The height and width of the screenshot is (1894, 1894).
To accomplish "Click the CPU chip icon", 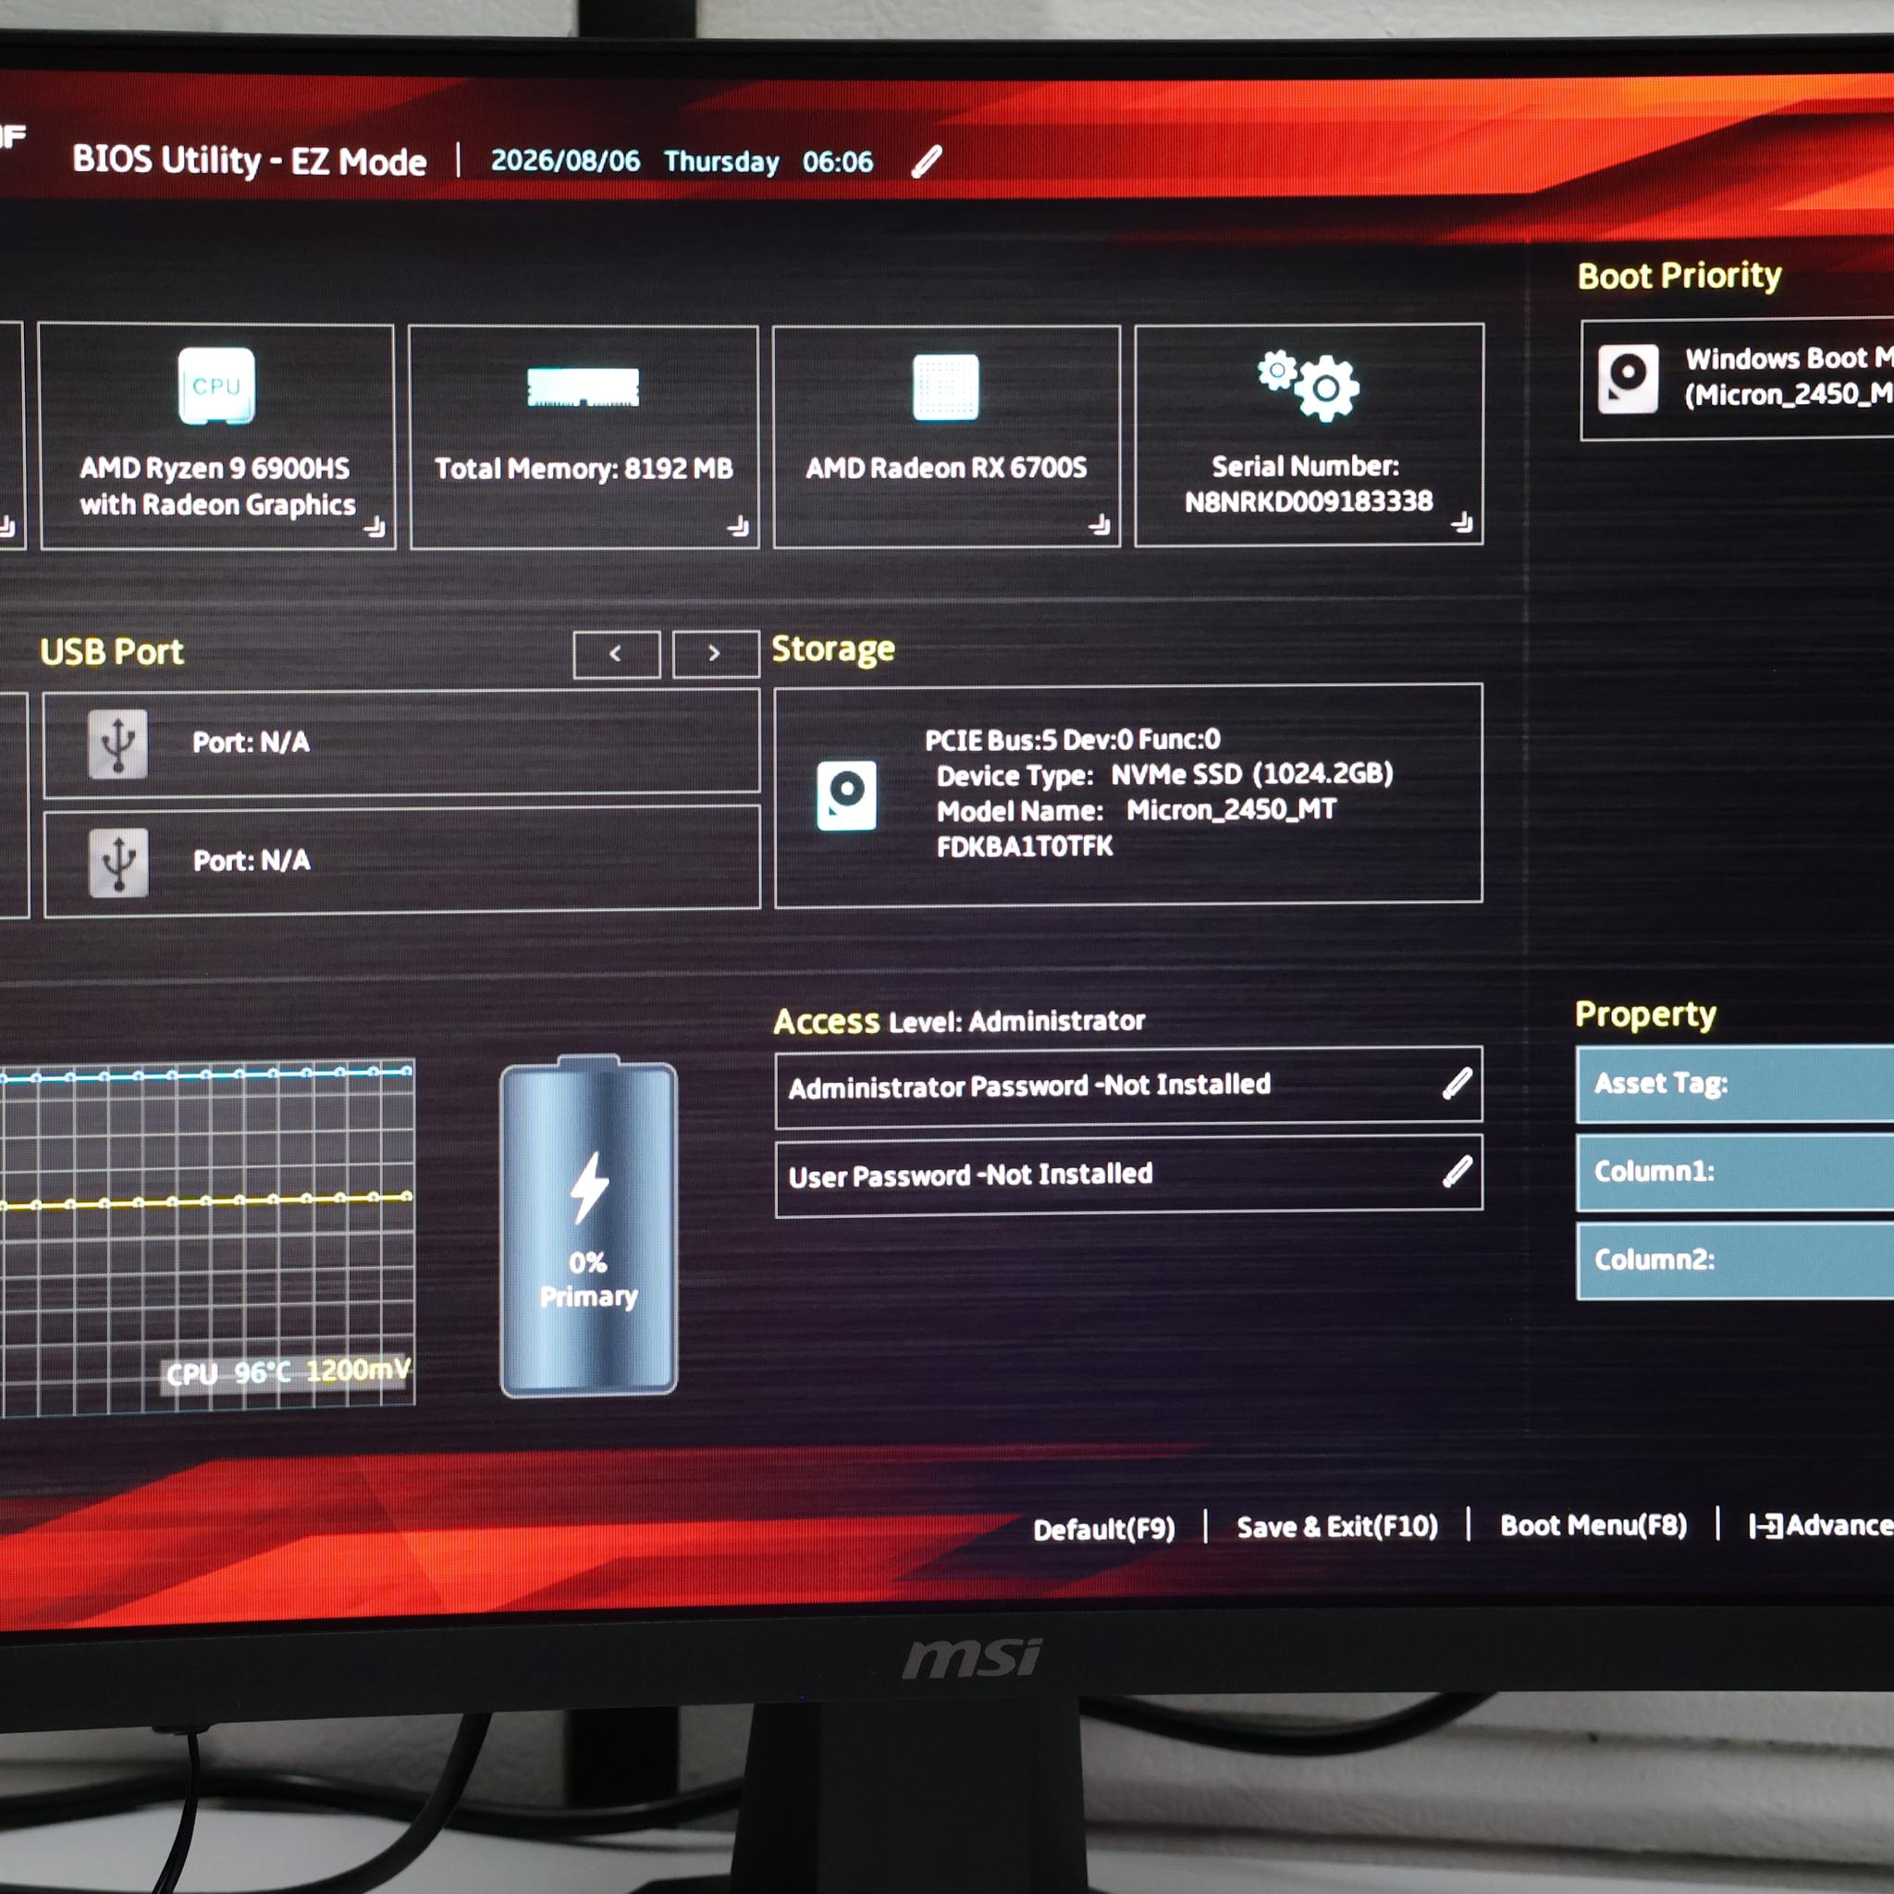I will [x=216, y=386].
